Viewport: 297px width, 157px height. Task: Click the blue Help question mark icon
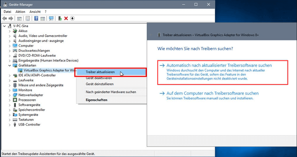click(36, 18)
